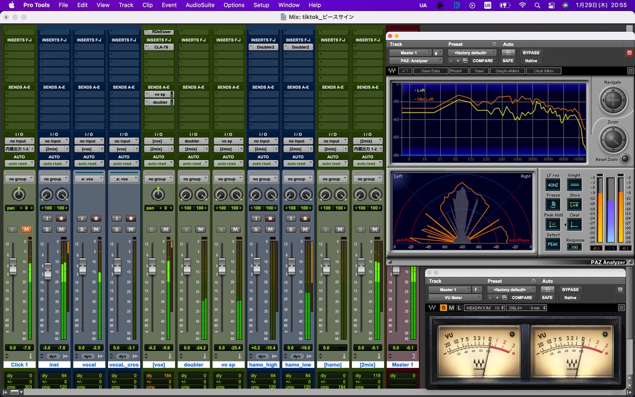The height and width of the screenshot is (397, 635).
Task: Click the Waves logo in VU Meter toolbar
Action: coord(431,308)
